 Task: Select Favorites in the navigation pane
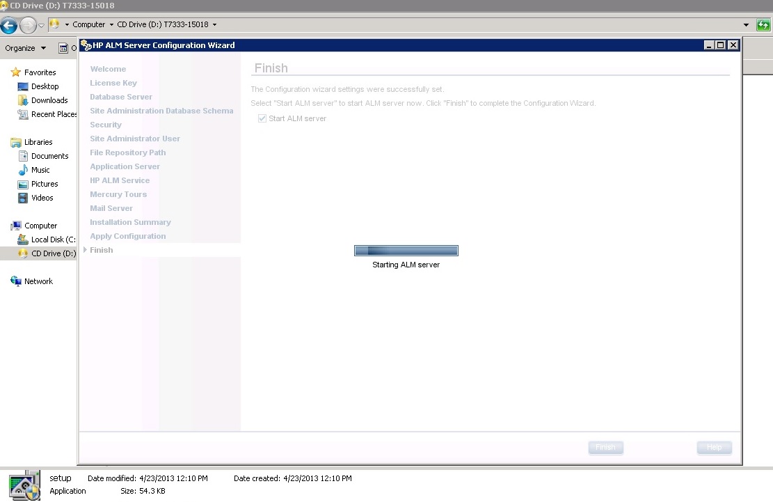tap(40, 72)
